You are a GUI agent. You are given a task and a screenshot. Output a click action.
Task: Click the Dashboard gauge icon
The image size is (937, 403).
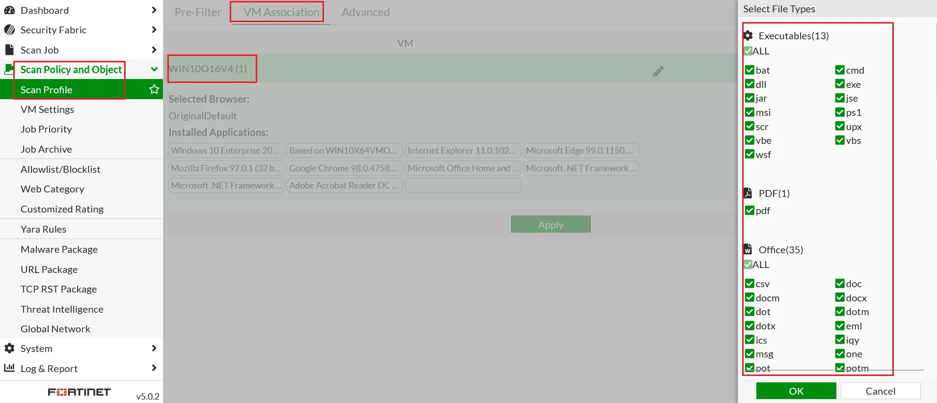[x=9, y=10]
